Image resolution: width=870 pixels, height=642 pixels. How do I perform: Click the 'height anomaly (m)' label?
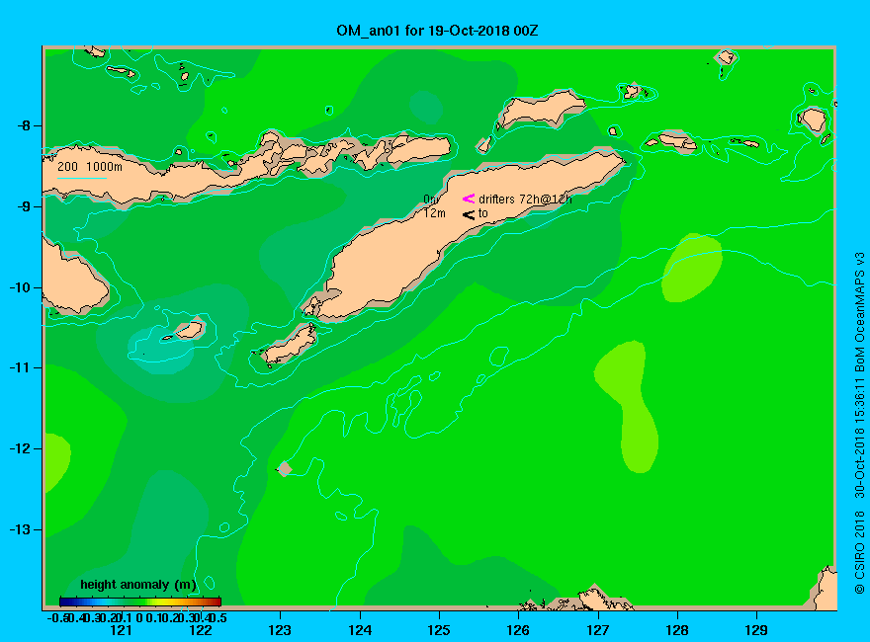click(x=138, y=585)
